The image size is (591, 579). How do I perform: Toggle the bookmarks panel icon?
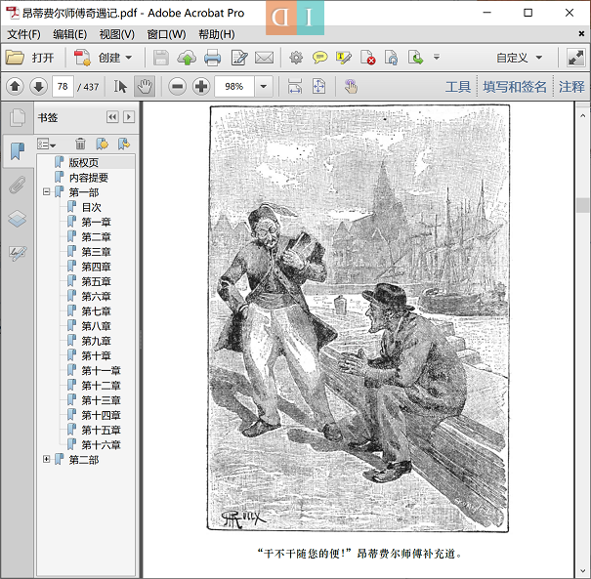coord(17,151)
